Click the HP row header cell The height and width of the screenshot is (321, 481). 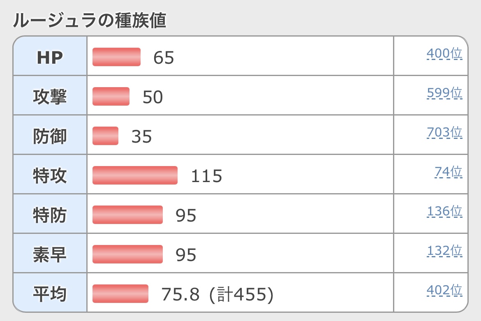click(x=50, y=57)
